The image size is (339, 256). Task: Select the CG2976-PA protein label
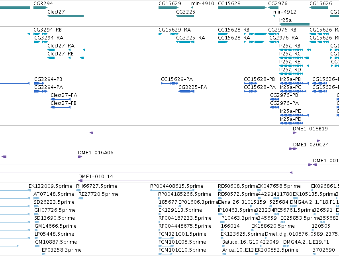tap(284, 103)
